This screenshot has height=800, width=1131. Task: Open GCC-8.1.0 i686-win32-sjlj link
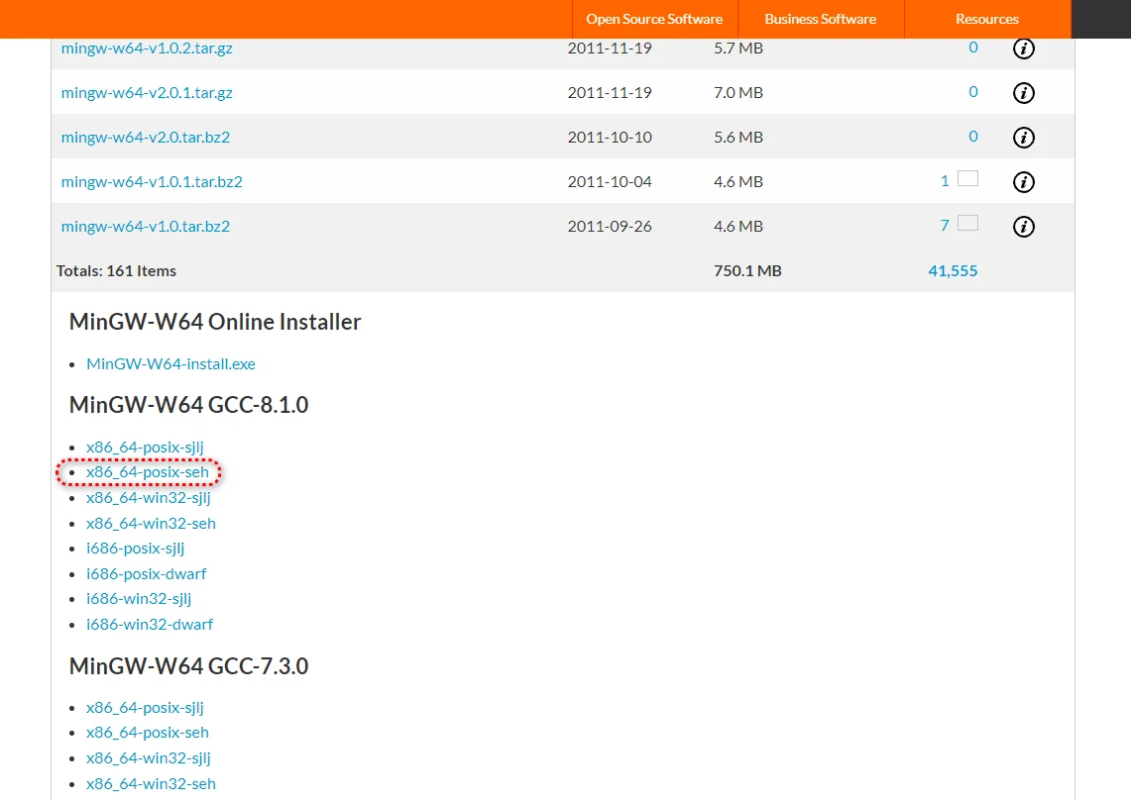pos(139,599)
